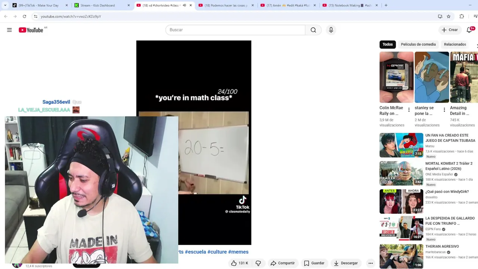Visit the maritobaracus channel

tap(435, 252)
